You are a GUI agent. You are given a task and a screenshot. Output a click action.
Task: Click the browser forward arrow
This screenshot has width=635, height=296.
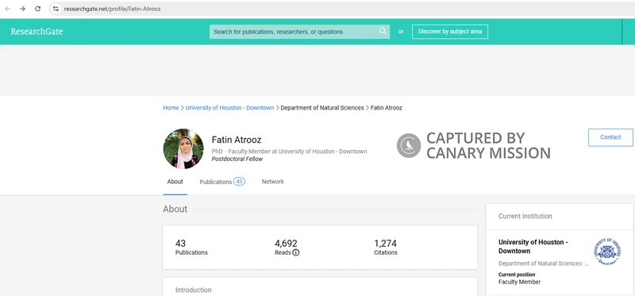(x=23, y=9)
